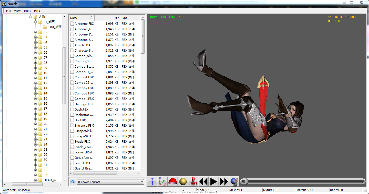Click the Noesis application title bar icon
The height and width of the screenshot is (194, 369).
pyautogui.click(x=4, y=4)
